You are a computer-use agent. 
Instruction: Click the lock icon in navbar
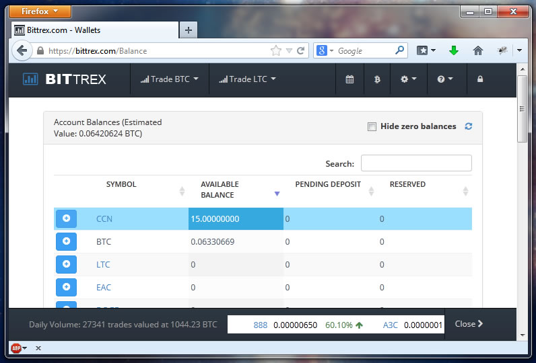[480, 79]
